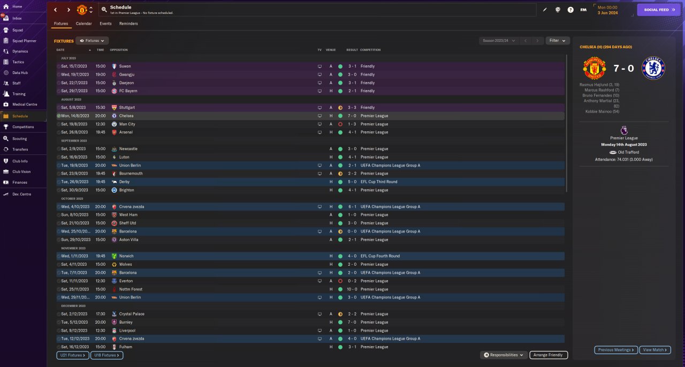The width and height of the screenshot is (685, 367).
Task: Click the pencil edit icon in top bar
Action: [545, 10]
